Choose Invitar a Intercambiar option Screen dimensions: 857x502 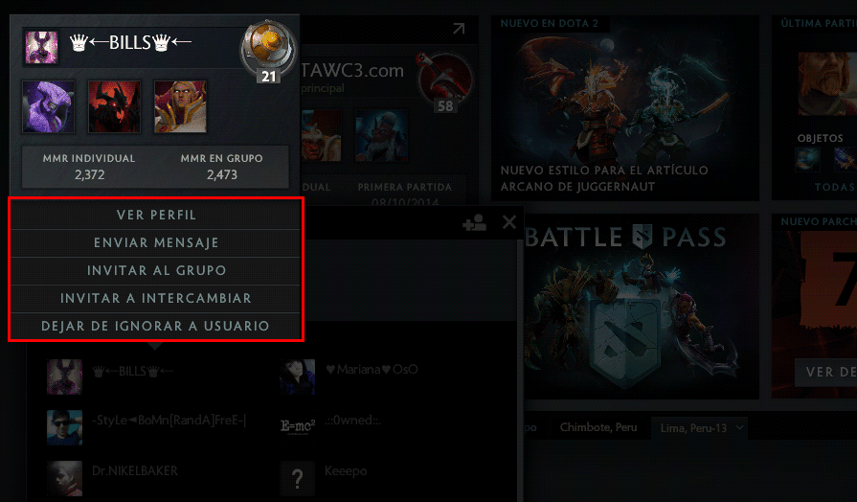tap(156, 299)
